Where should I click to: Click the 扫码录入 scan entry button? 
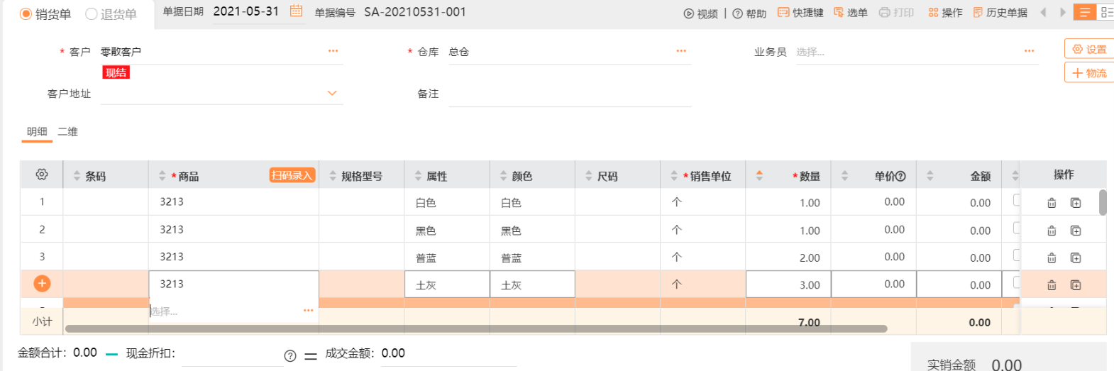292,175
